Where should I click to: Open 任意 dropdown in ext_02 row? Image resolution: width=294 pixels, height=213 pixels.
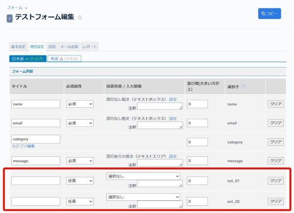pyautogui.click(x=80, y=201)
